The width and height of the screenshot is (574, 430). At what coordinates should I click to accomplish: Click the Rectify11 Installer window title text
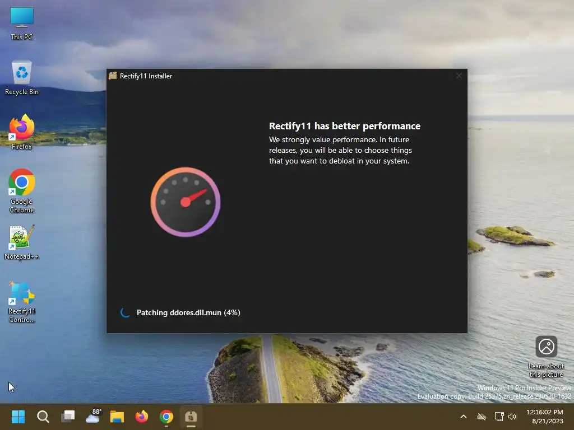pos(146,76)
